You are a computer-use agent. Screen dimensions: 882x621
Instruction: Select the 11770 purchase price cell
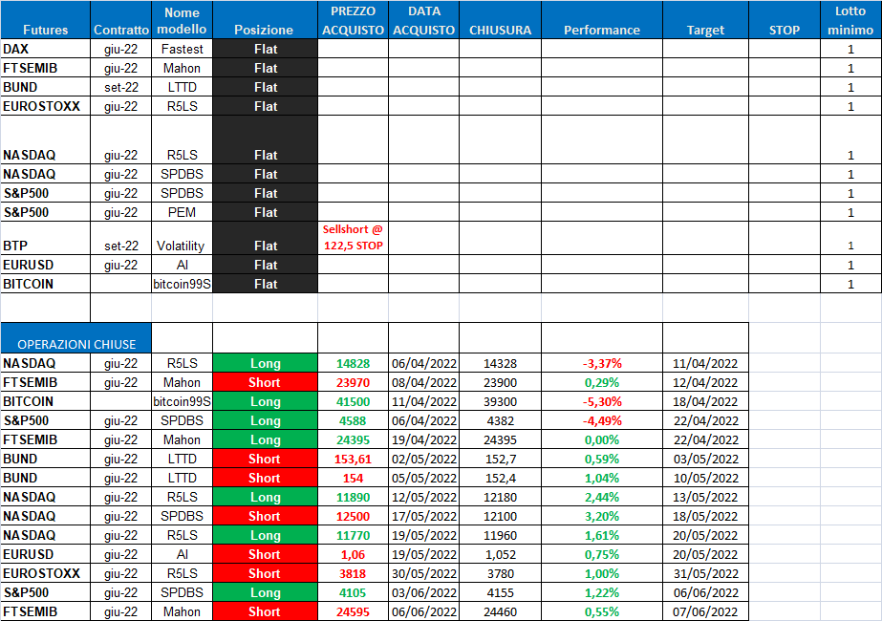point(353,536)
